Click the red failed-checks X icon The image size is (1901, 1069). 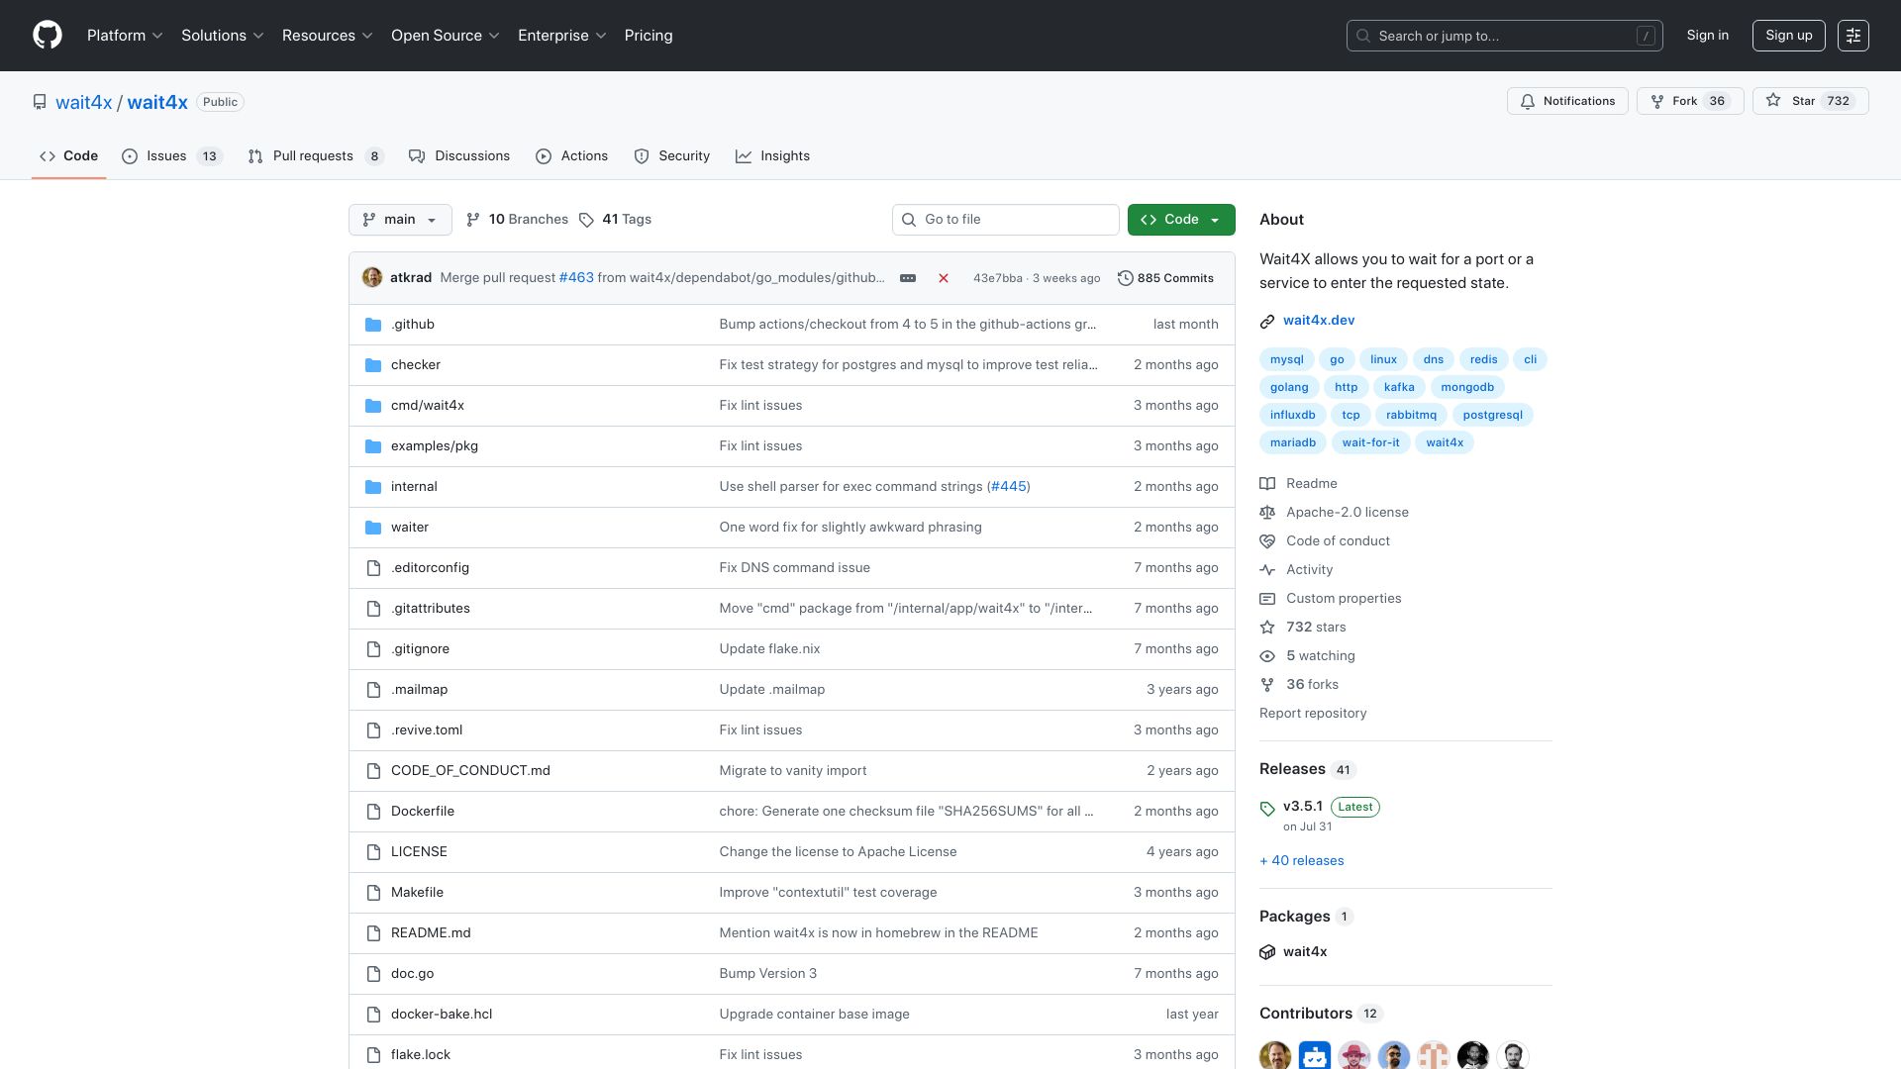click(944, 278)
